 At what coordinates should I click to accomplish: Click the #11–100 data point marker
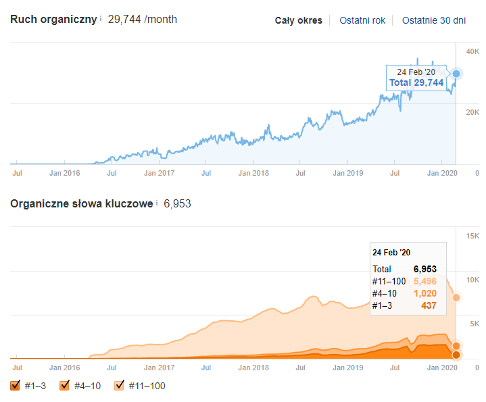pos(456,298)
